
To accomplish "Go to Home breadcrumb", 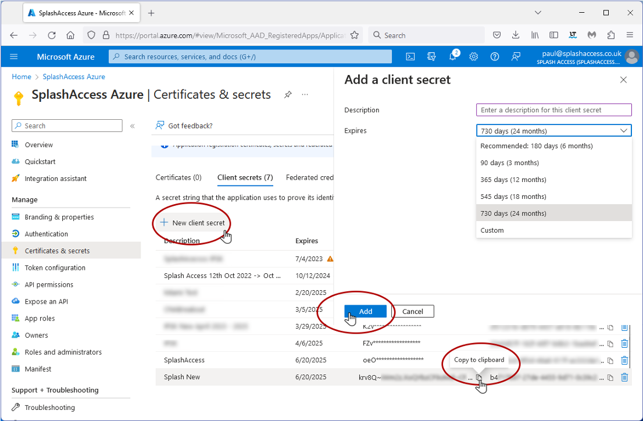I will [22, 77].
